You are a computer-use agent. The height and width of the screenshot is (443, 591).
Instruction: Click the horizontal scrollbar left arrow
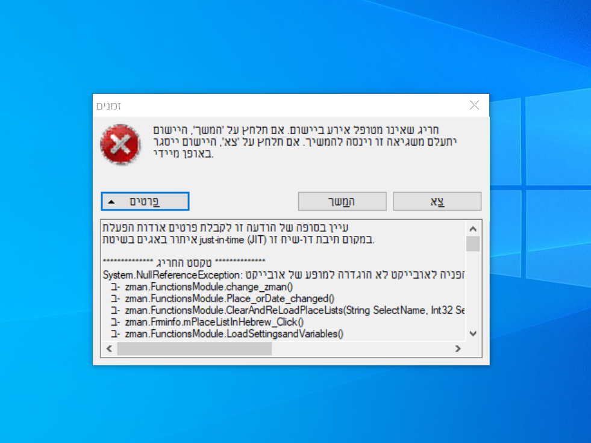(x=109, y=349)
